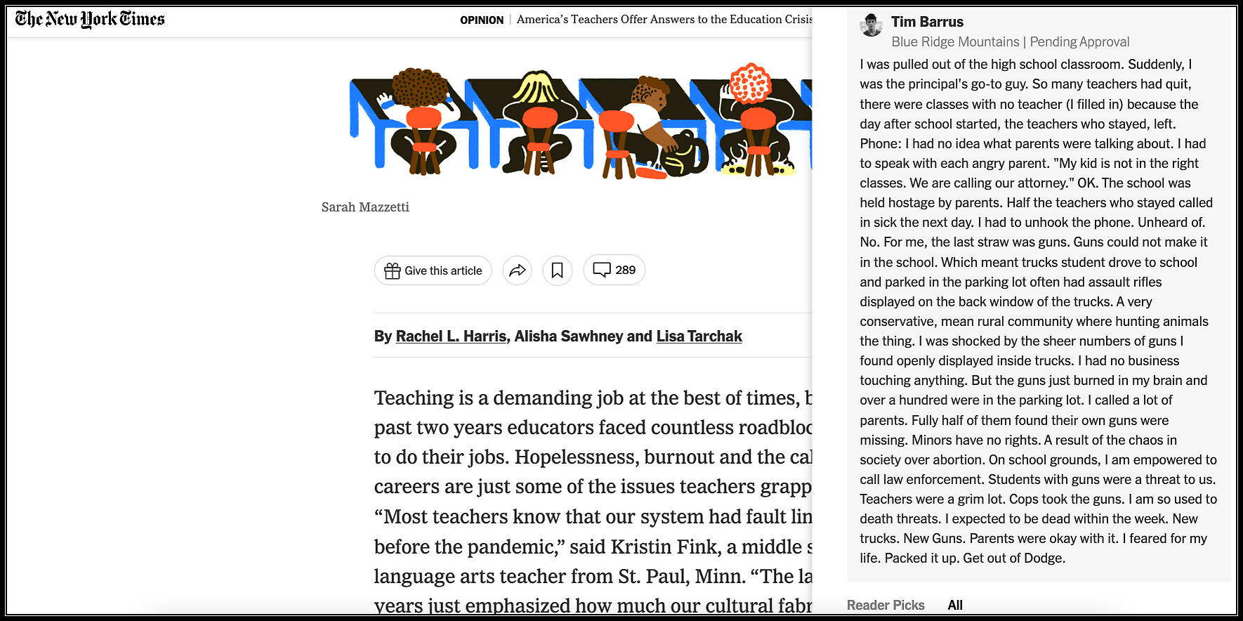This screenshot has width=1243, height=621.
Task: Click the article illustration of students
Action: [x=580, y=121]
